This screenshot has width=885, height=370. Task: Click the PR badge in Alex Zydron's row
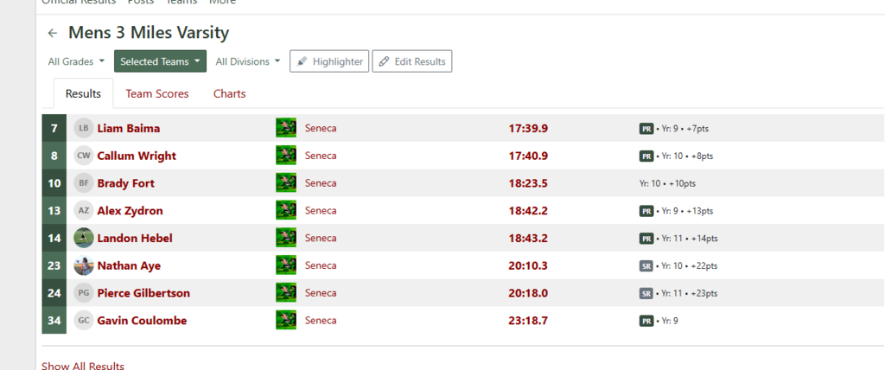(x=646, y=211)
